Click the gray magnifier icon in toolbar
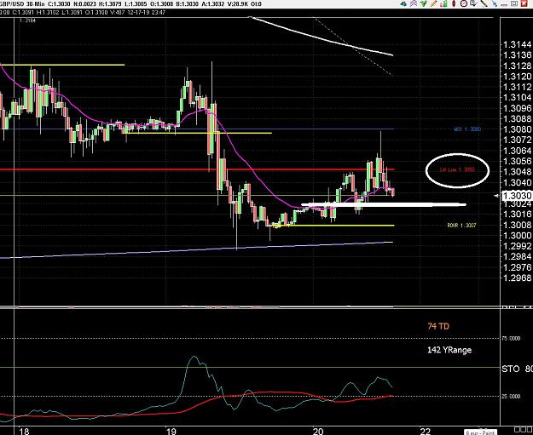Viewport: 533px width, 435px height. [x=473, y=3]
